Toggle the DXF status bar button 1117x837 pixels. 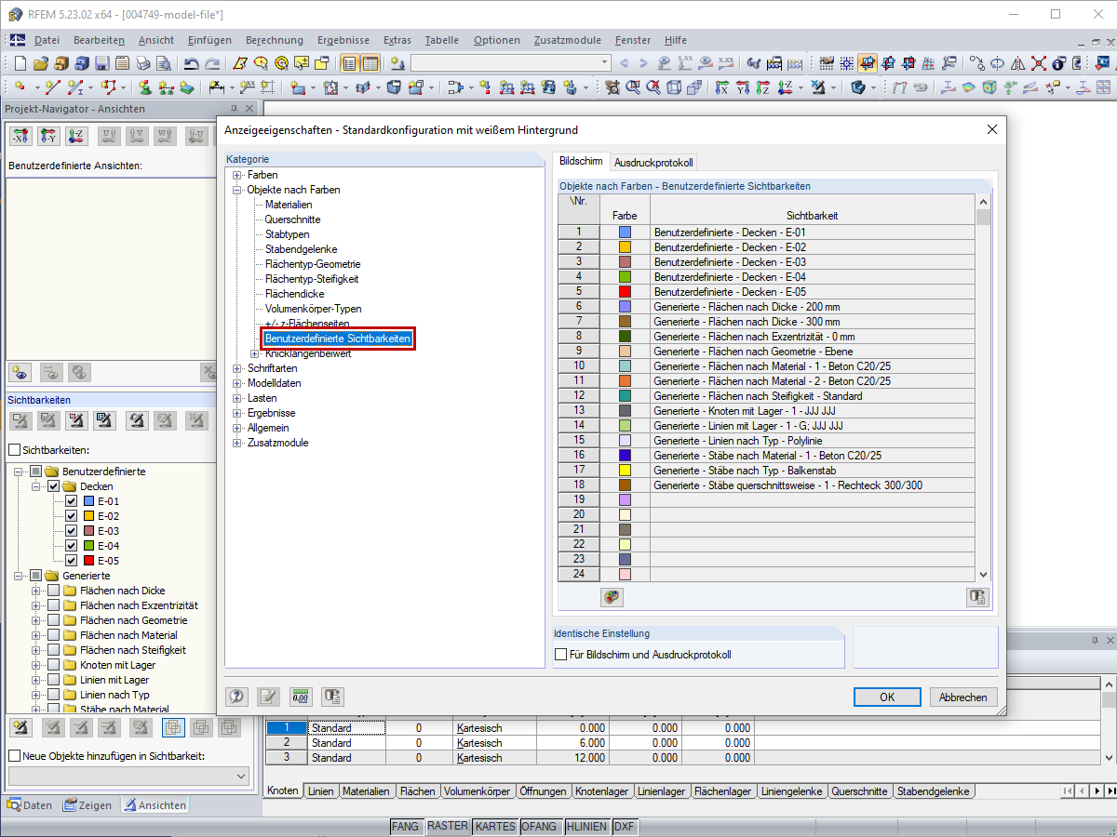(624, 826)
